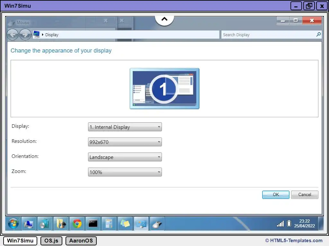Select the Display settings taskbar icon
The image size is (329, 246).
tap(141, 224)
